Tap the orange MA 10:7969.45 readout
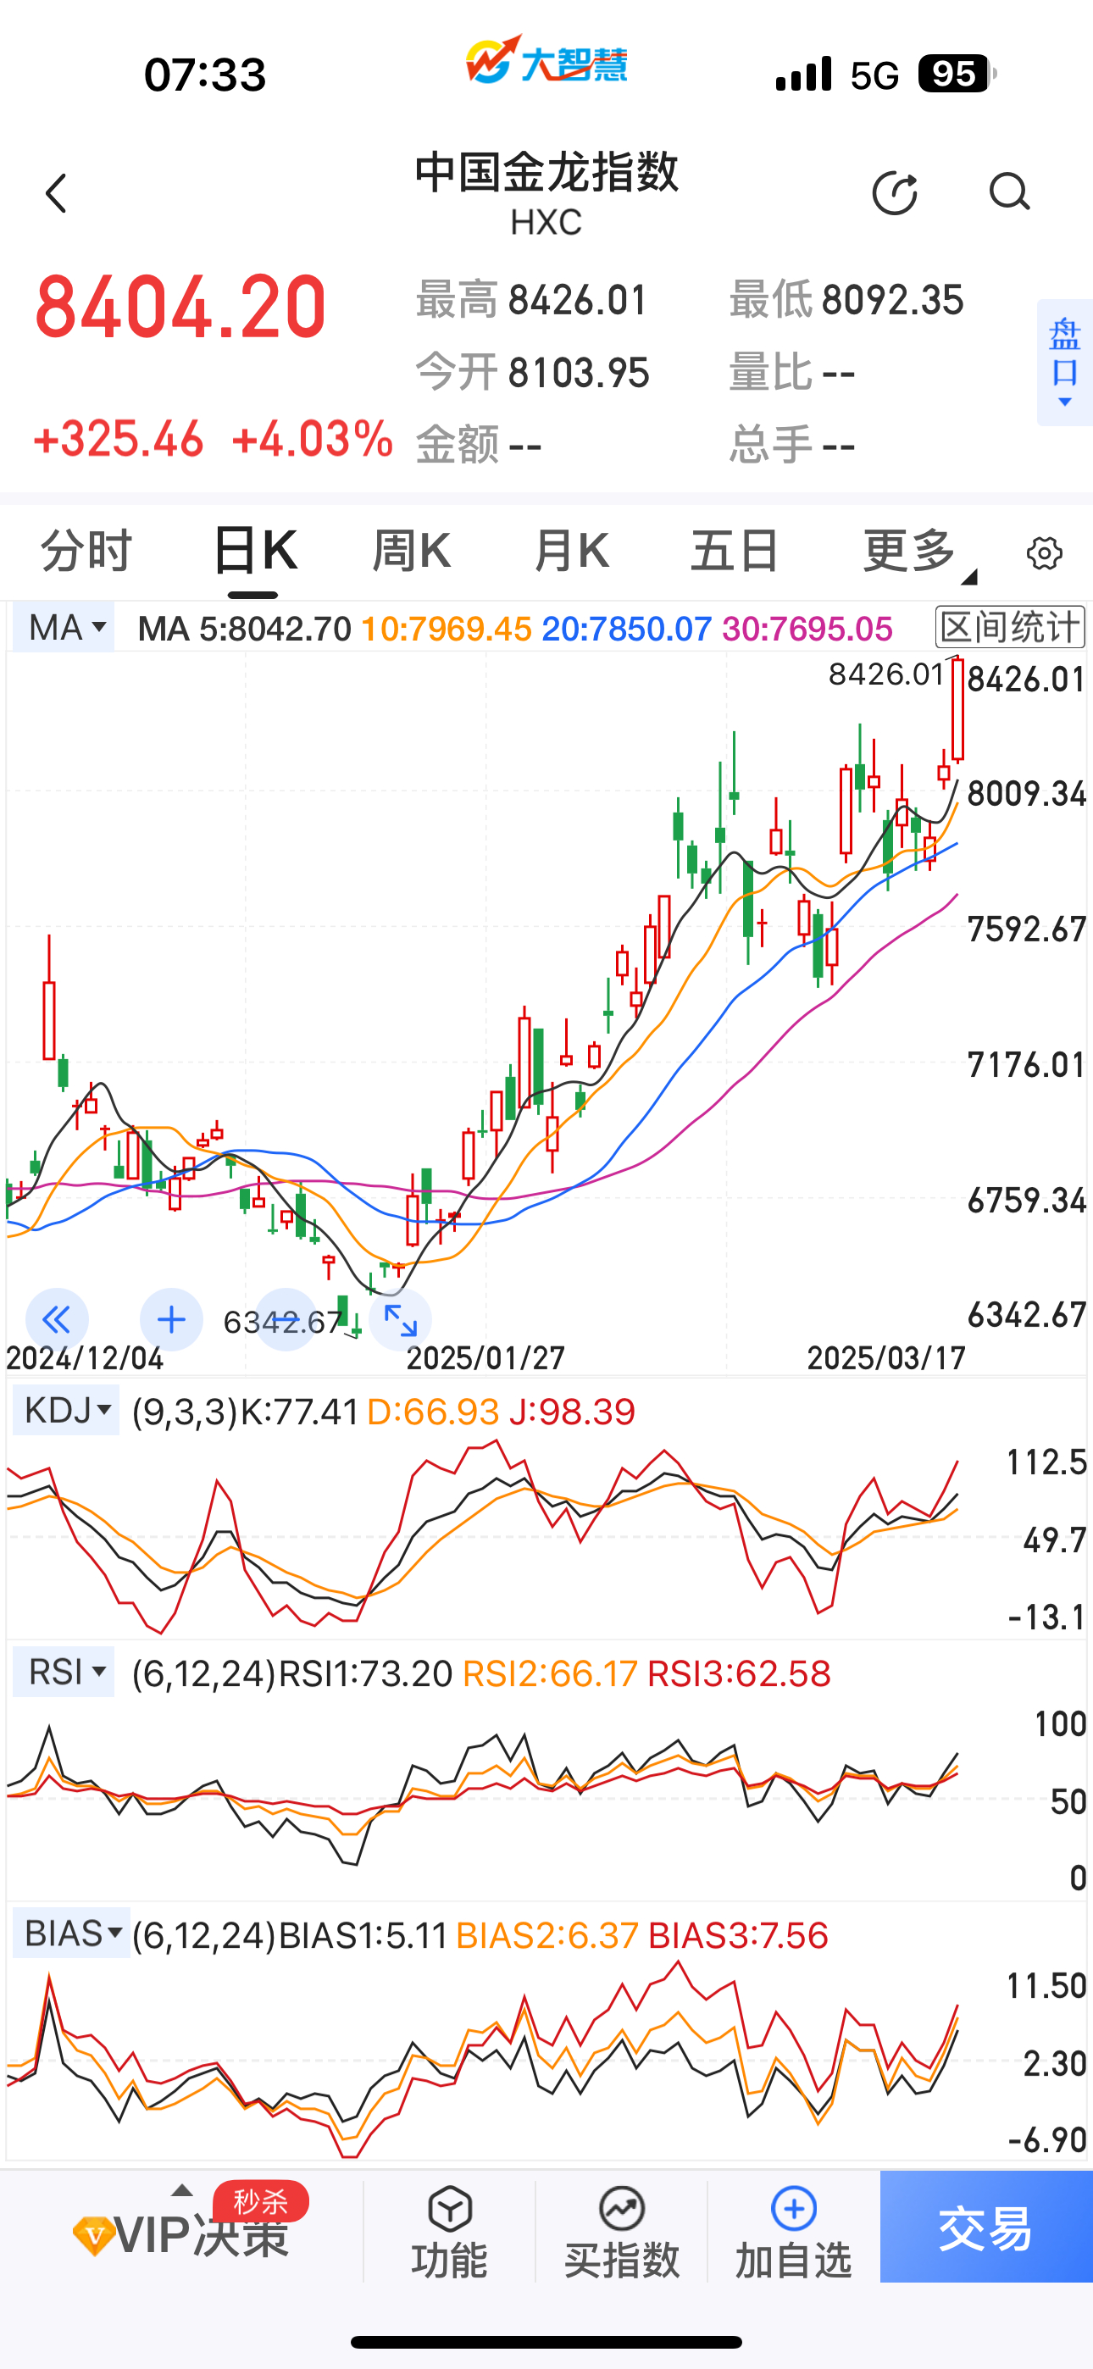 [447, 629]
